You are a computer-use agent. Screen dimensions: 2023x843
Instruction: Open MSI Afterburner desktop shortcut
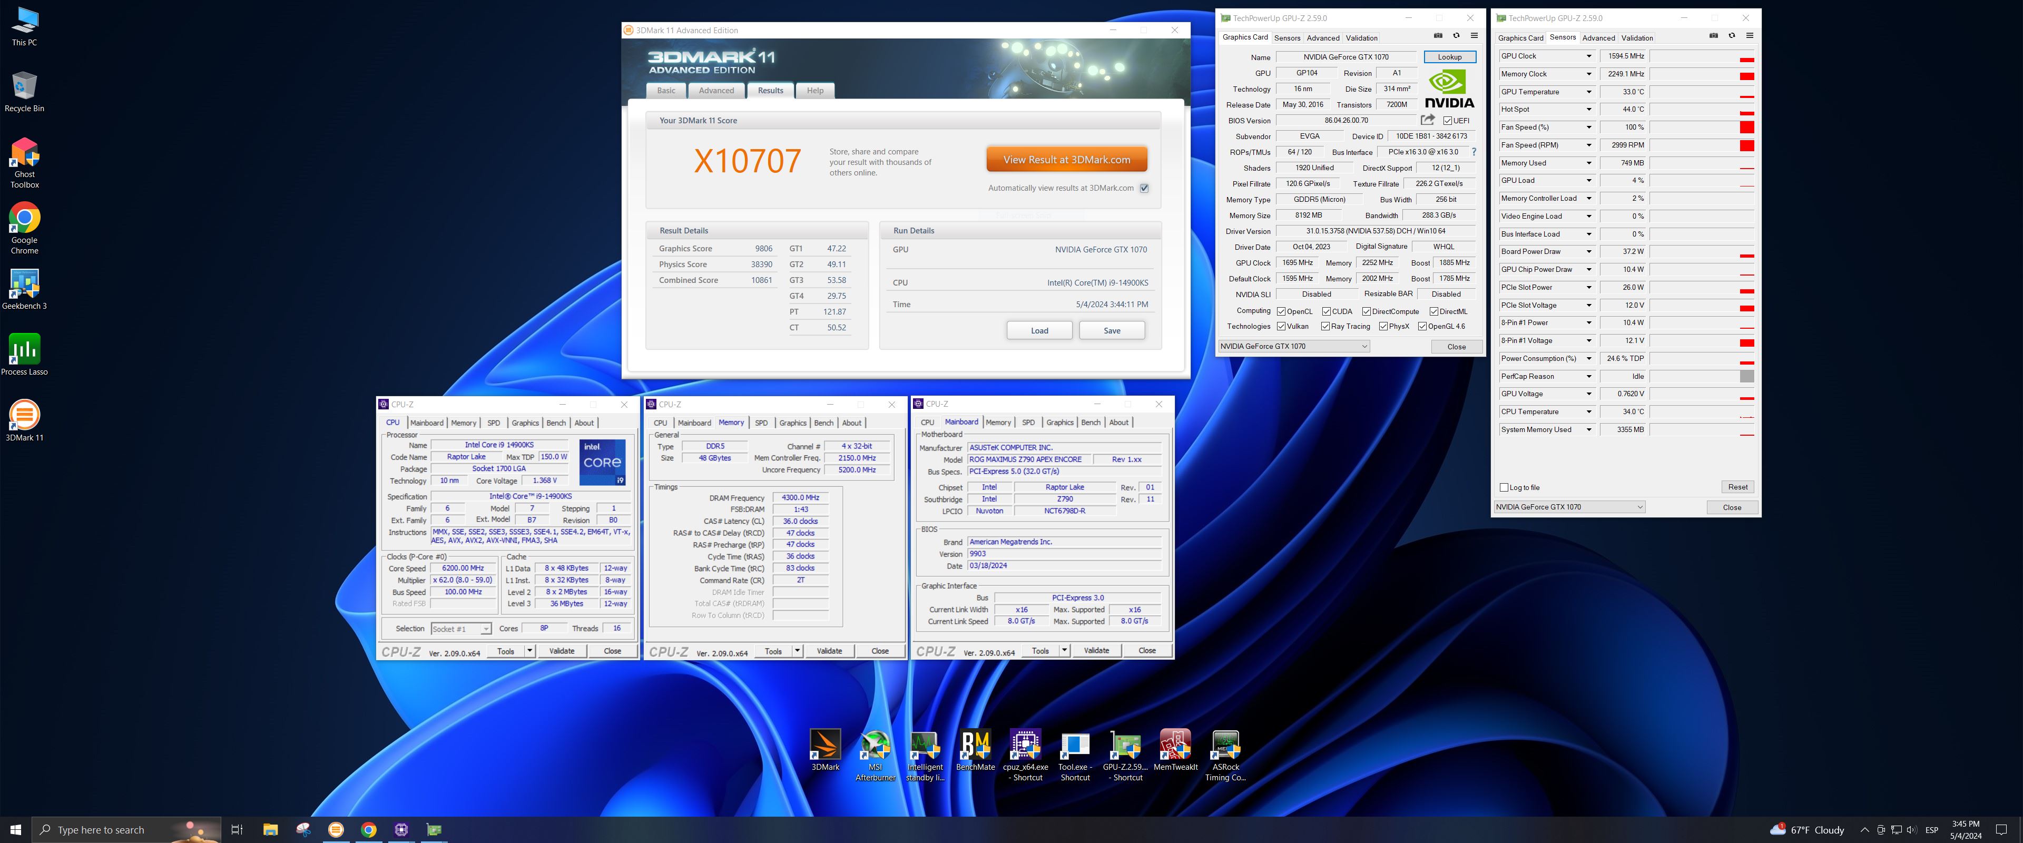tap(875, 755)
